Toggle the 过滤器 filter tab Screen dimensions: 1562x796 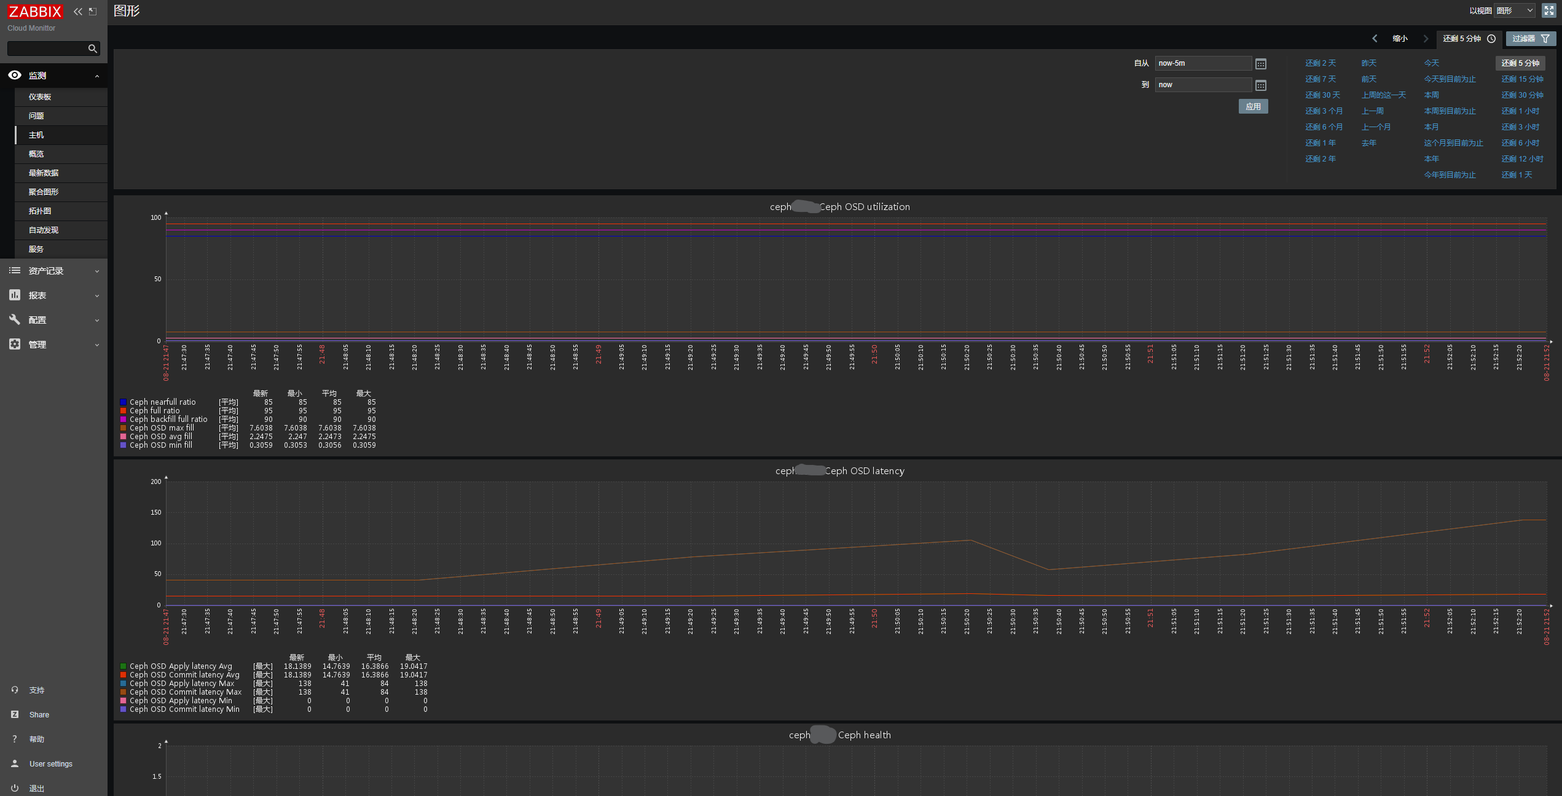1531,39
